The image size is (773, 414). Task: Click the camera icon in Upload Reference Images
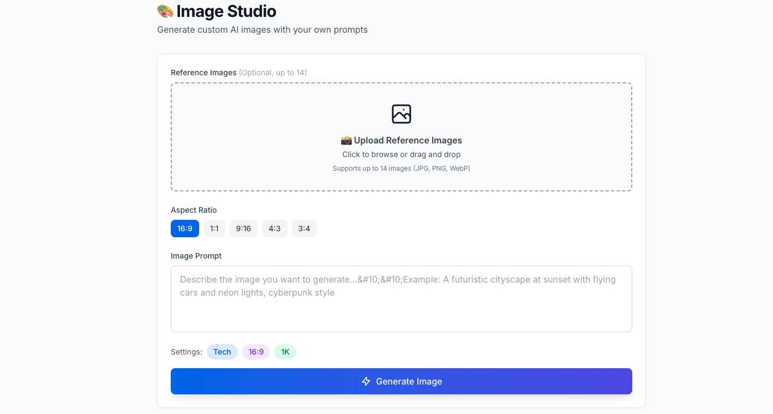(347, 140)
